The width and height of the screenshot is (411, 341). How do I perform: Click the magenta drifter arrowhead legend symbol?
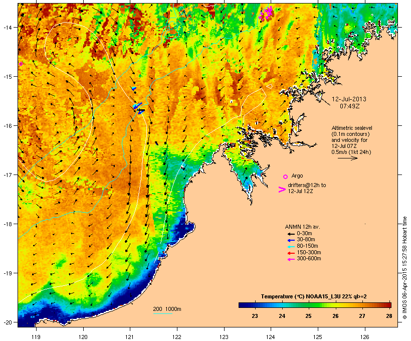tap(282, 190)
